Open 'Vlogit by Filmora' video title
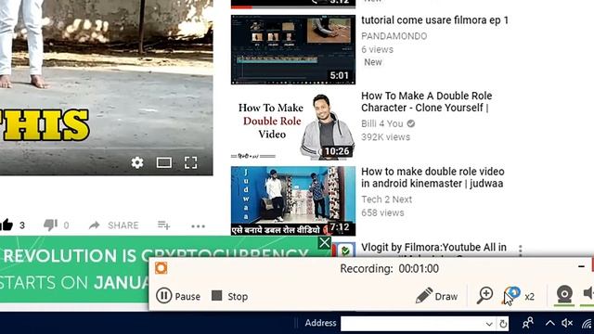This screenshot has height=334, width=594. click(433, 248)
